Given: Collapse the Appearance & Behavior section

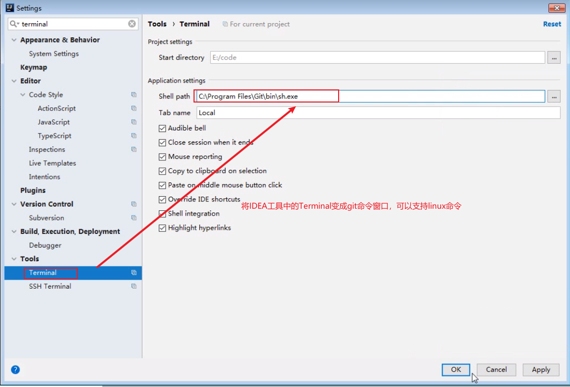Looking at the screenshot, I should point(14,40).
